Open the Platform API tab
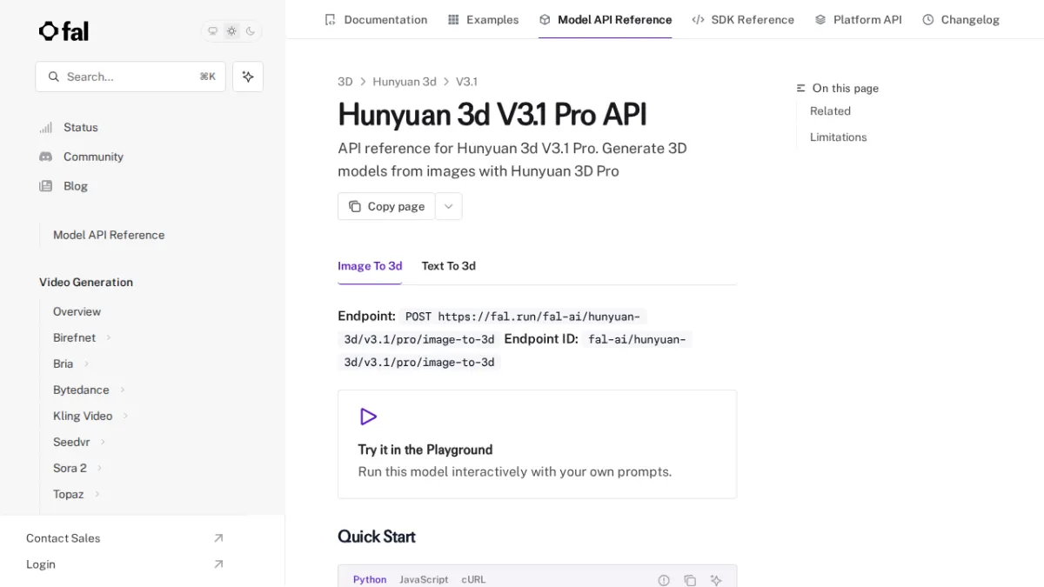The width and height of the screenshot is (1044, 587). (x=858, y=19)
